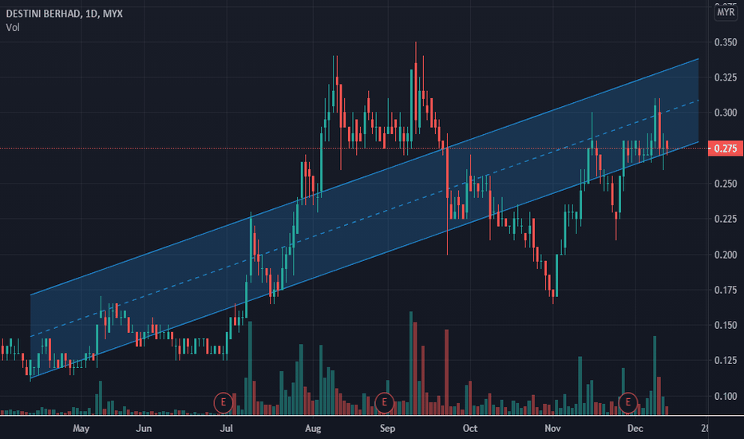Click the 0.350 price axis label
744x439 pixels.
[x=726, y=42]
